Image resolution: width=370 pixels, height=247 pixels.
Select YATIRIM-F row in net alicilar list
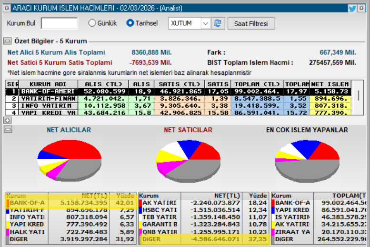71,210
